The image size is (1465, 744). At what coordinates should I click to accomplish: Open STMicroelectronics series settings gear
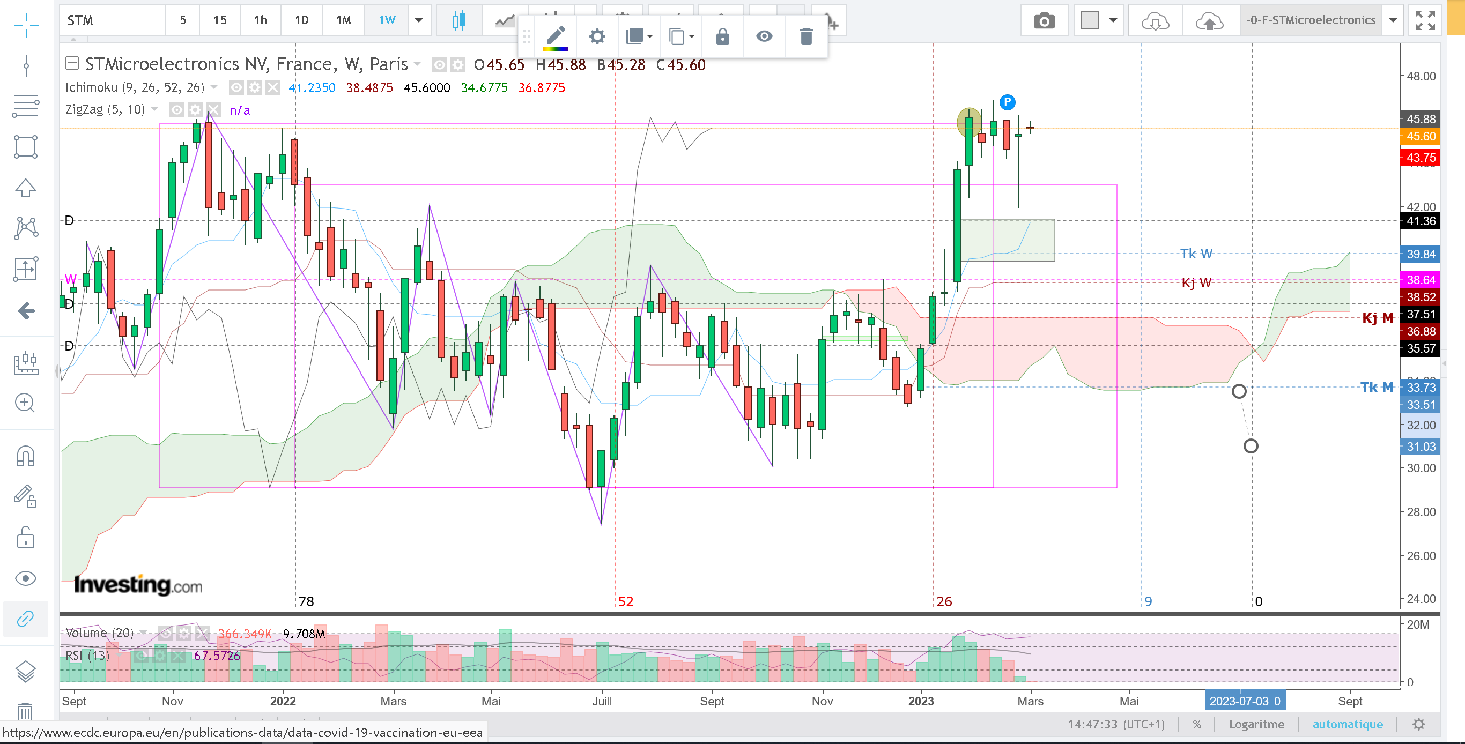[458, 65]
